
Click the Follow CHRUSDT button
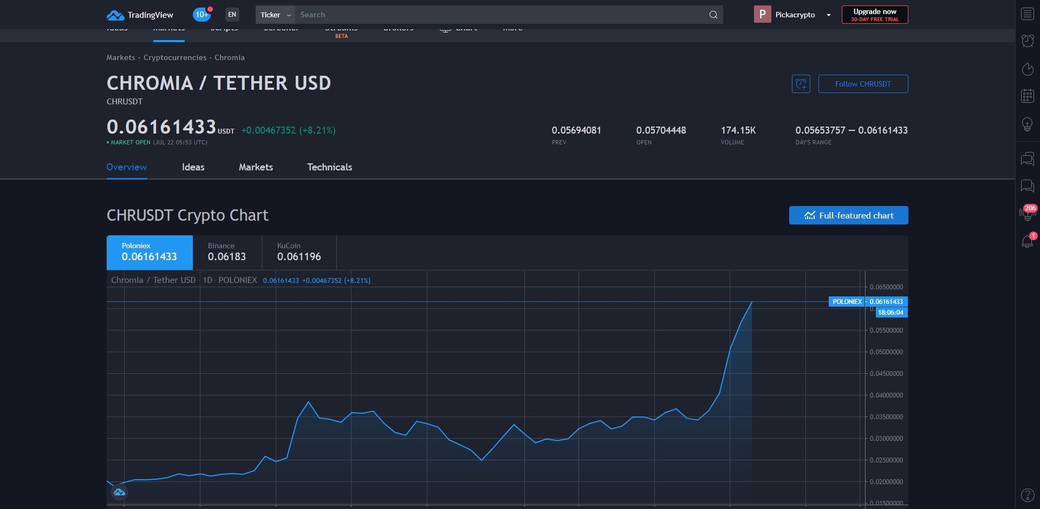863,84
